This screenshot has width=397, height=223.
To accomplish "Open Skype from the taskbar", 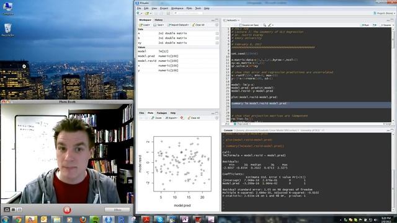I will click(160, 219).
